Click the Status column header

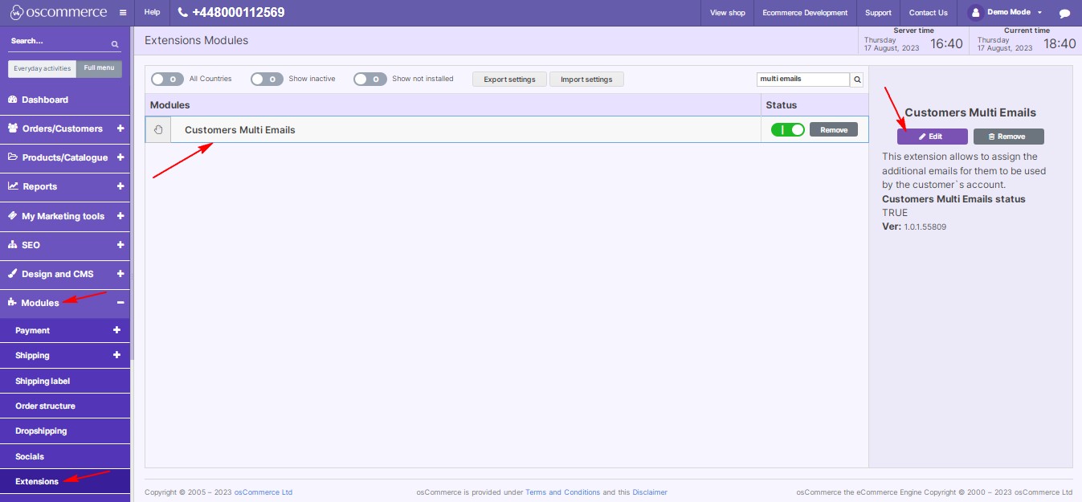click(815, 105)
